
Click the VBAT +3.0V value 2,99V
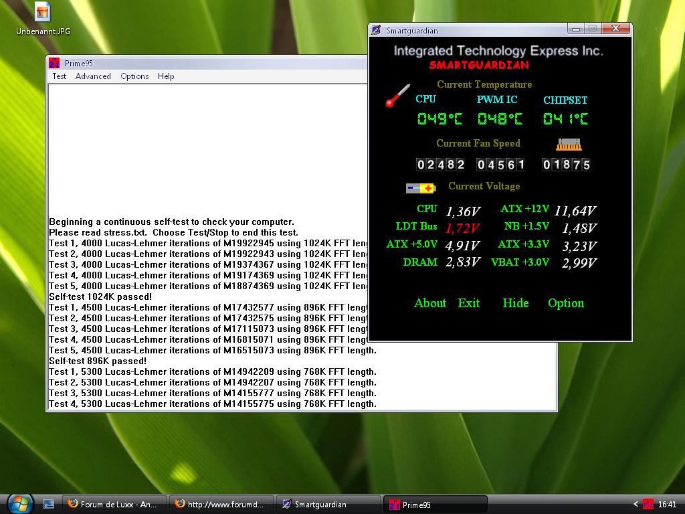pos(579,263)
